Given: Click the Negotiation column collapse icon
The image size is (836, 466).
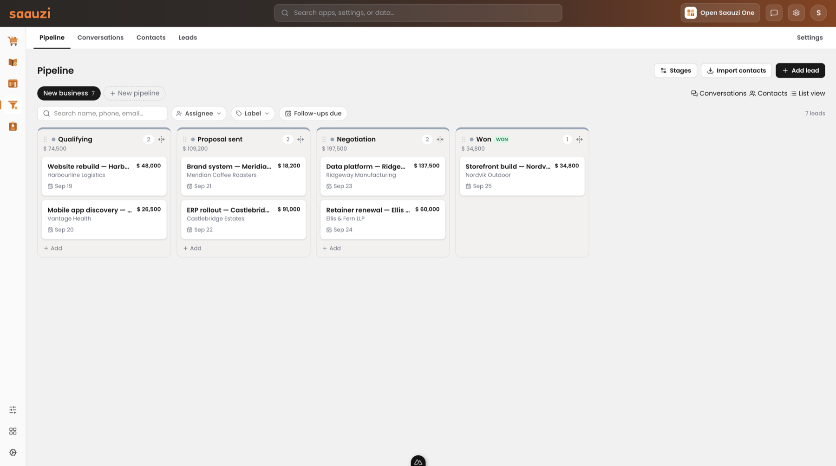Looking at the screenshot, I should coord(440,140).
